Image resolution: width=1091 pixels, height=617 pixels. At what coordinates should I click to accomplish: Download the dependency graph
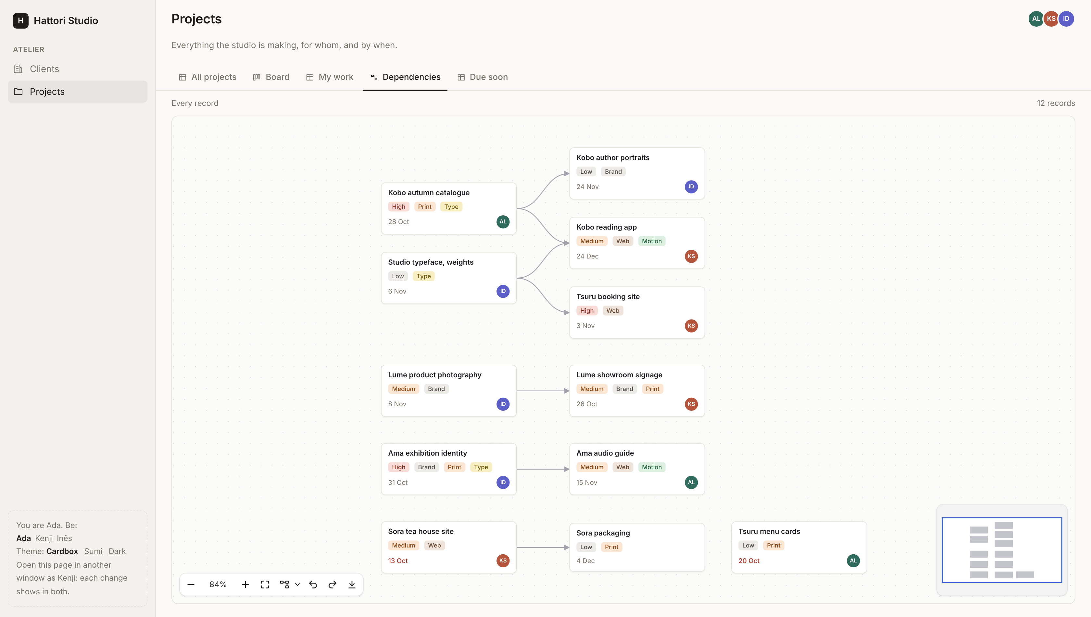(352, 585)
